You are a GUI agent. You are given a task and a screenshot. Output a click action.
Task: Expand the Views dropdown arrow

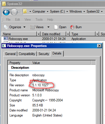coord(48,27)
